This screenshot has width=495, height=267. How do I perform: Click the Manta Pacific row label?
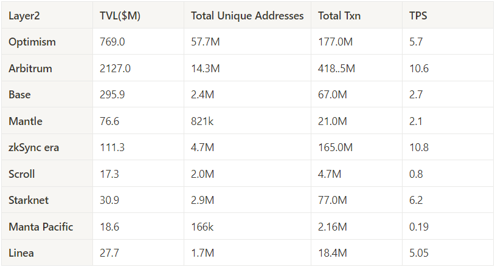(41, 227)
